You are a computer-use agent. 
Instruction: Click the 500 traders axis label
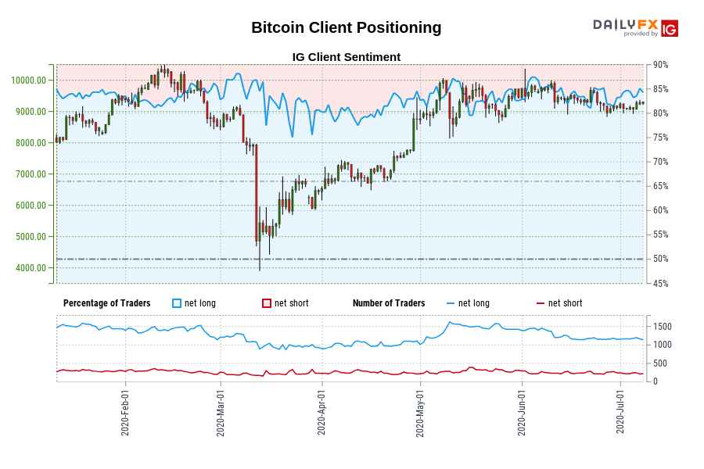(660, 363)
